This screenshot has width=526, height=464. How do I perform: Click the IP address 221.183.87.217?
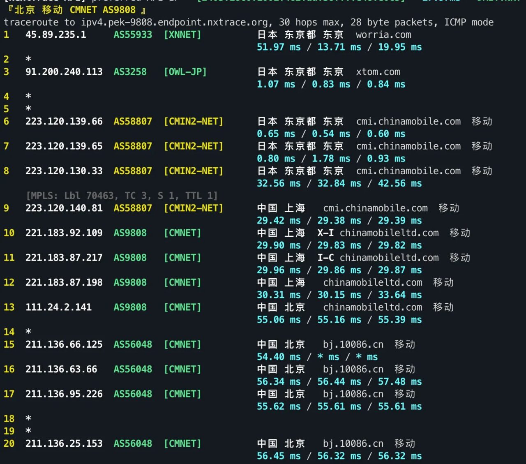64,258
